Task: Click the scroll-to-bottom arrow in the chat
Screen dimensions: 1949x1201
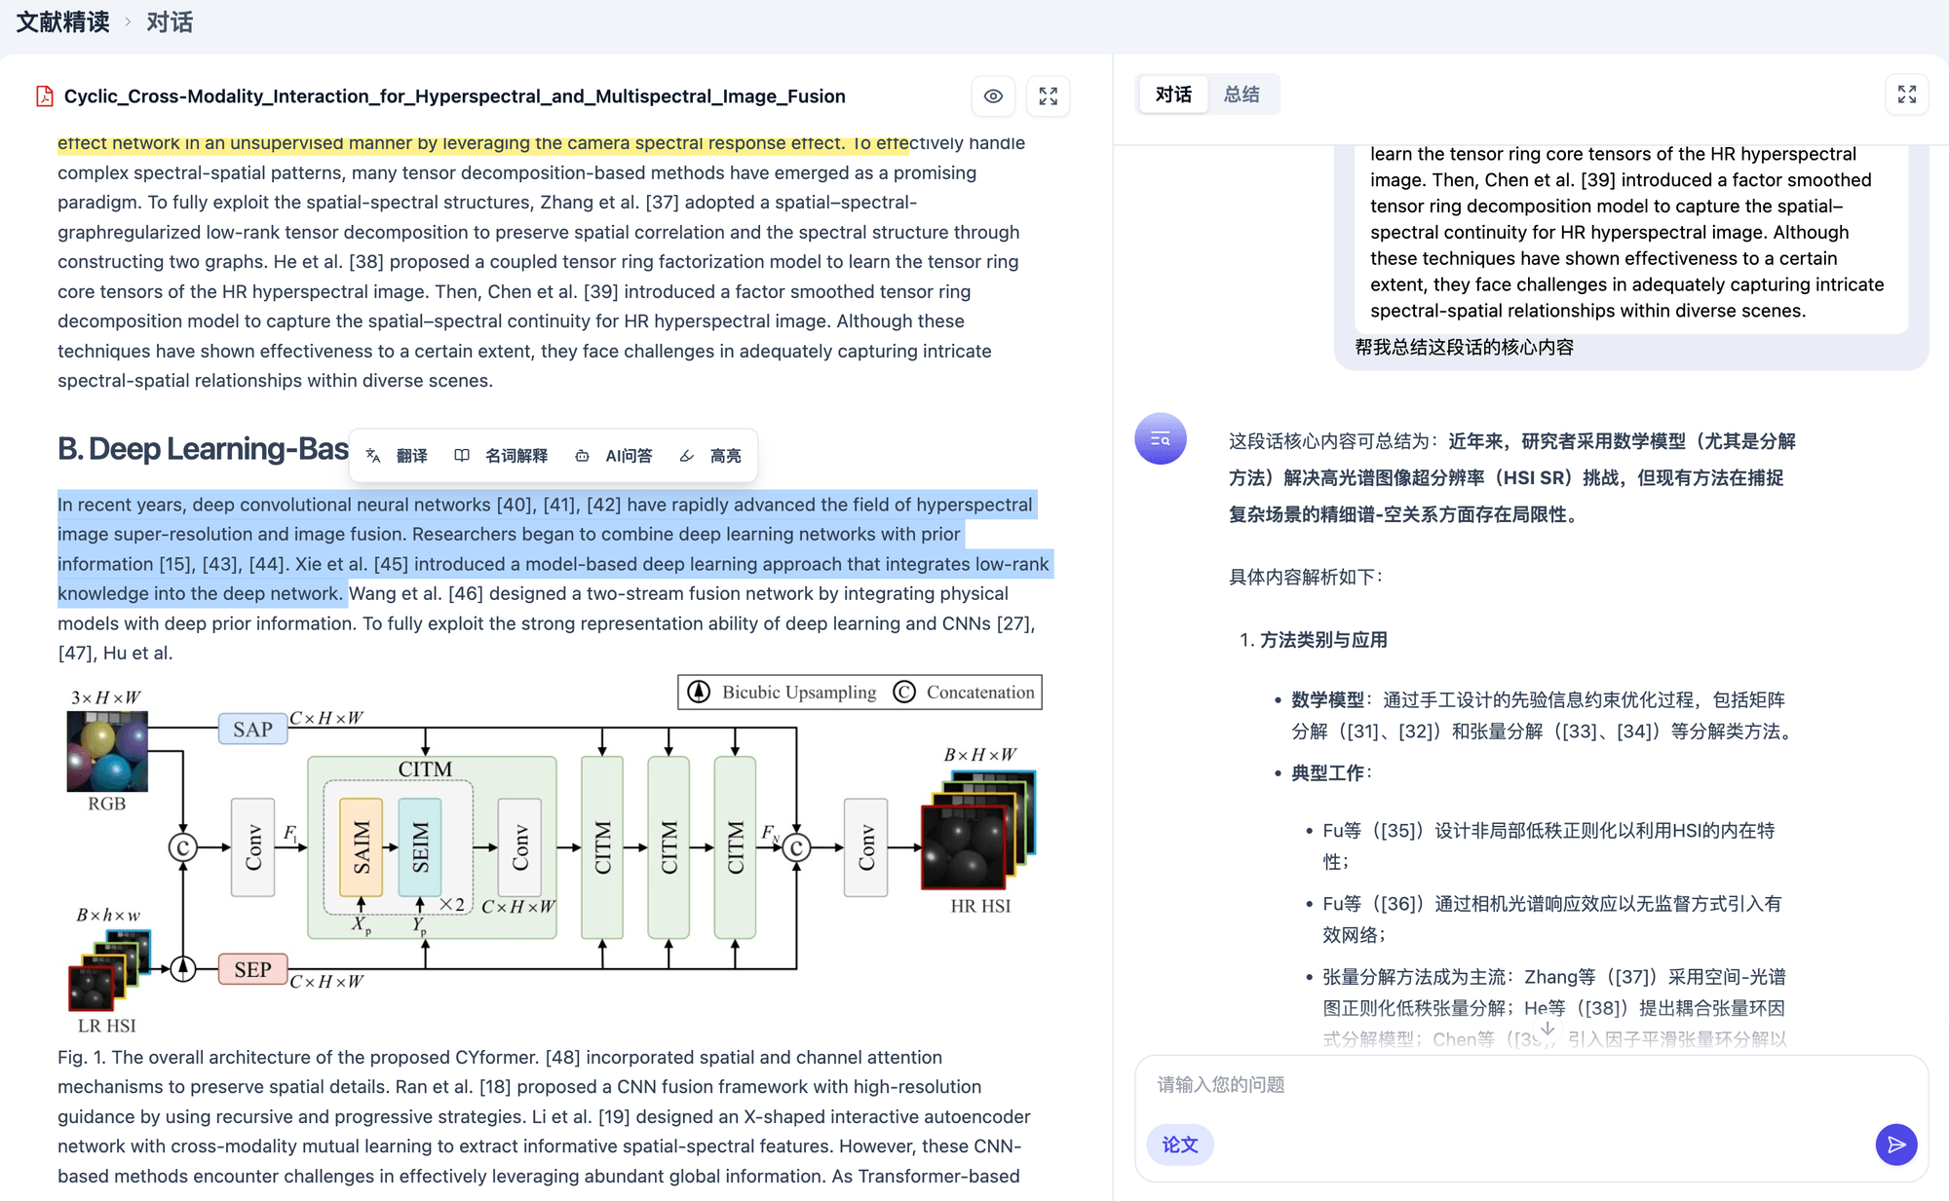Action: [1548, 1027]
